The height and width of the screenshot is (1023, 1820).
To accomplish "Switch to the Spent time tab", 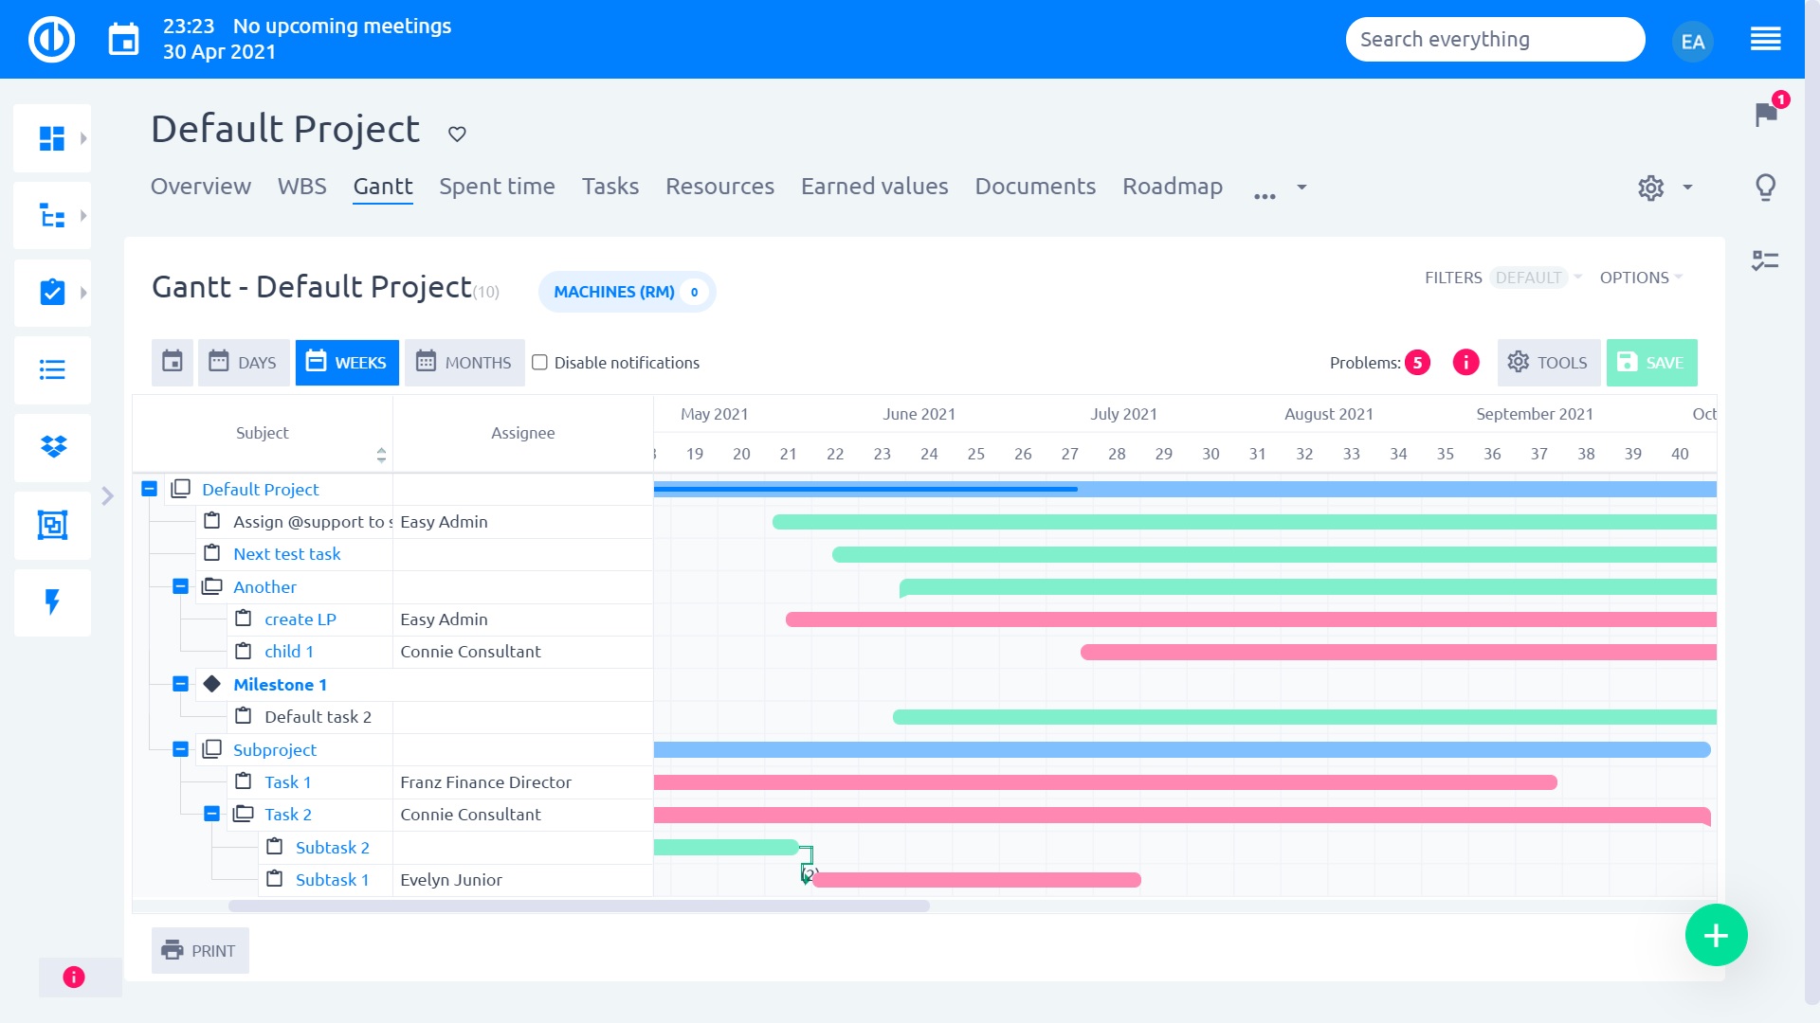I will (497, 187).
